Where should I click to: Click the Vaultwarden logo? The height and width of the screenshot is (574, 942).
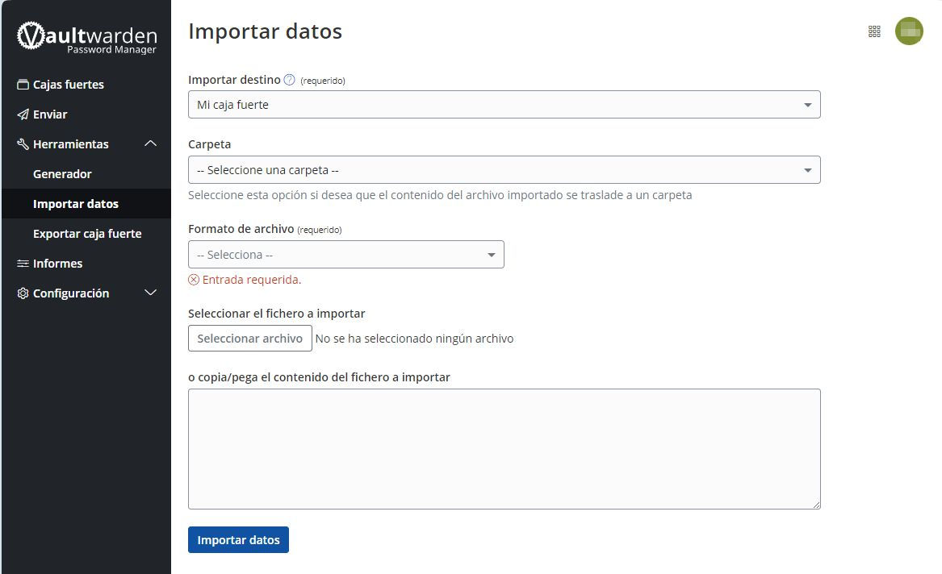pyautogui.click(x=86, y=38)
